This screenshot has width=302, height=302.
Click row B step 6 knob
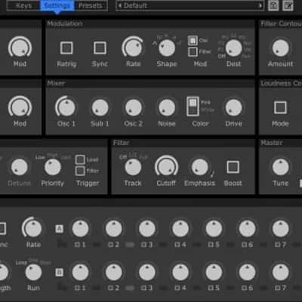[247, 273]
